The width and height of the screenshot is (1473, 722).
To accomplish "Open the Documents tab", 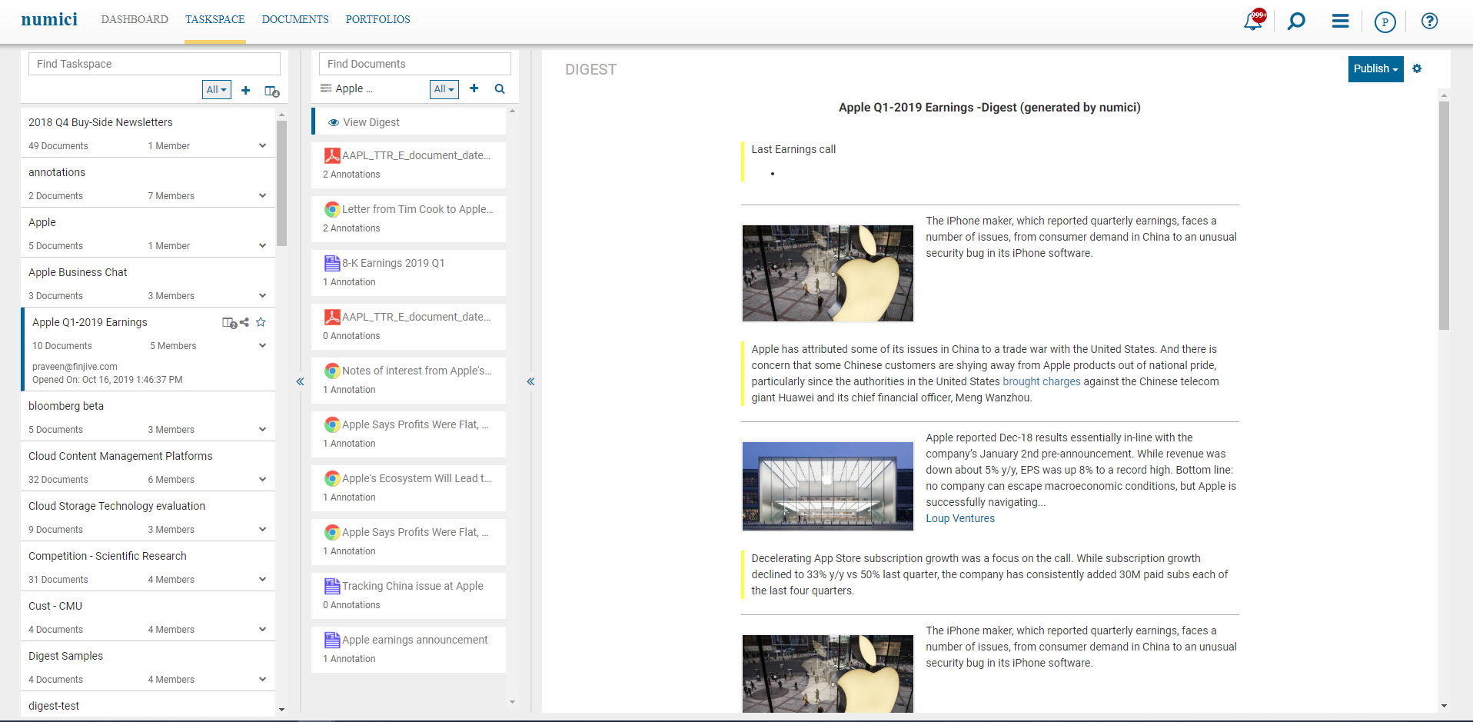I will coord(295,19).
